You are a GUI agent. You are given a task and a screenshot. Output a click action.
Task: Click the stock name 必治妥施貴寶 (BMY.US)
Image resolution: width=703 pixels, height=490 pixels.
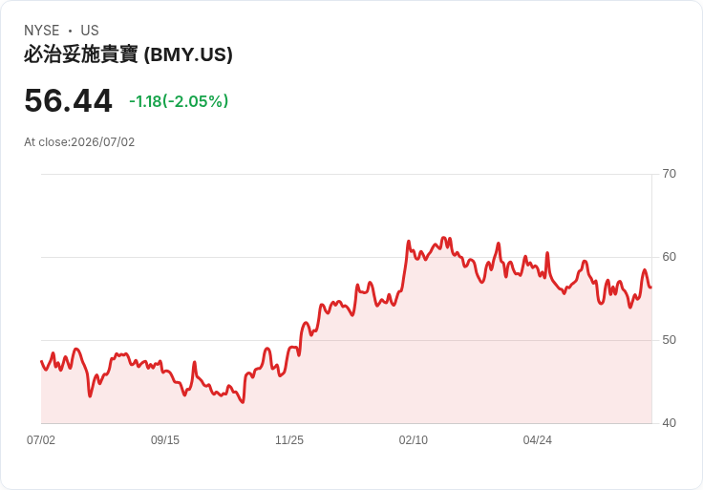[x=128, y=54]
